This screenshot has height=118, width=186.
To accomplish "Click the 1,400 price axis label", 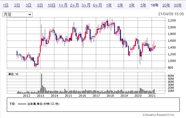I will coord(172,47).
